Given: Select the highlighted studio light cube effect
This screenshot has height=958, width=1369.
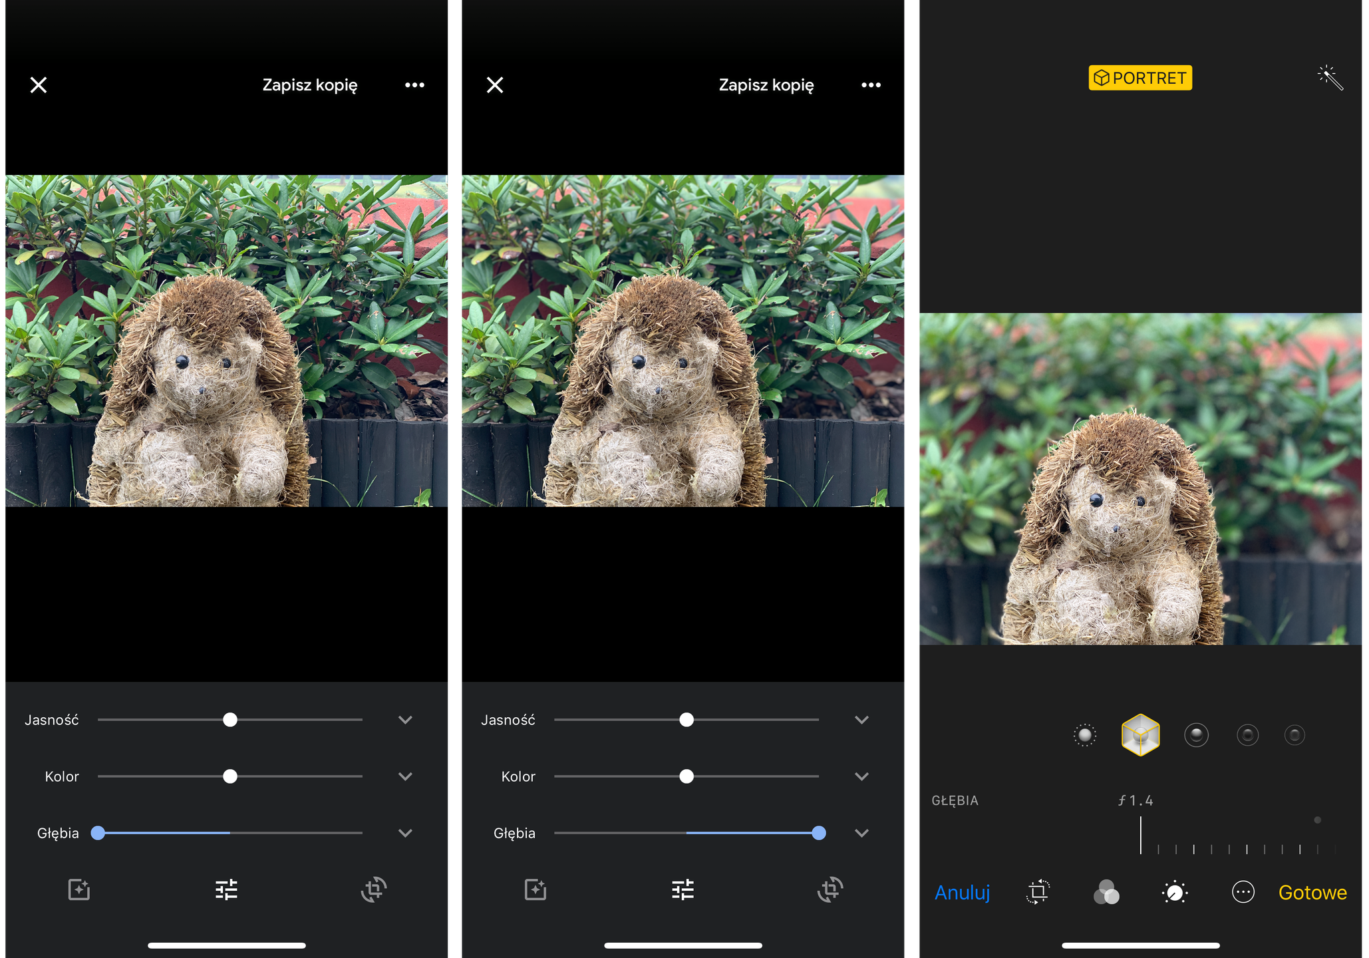Looking at the screenshot, I should (1140, 735).
